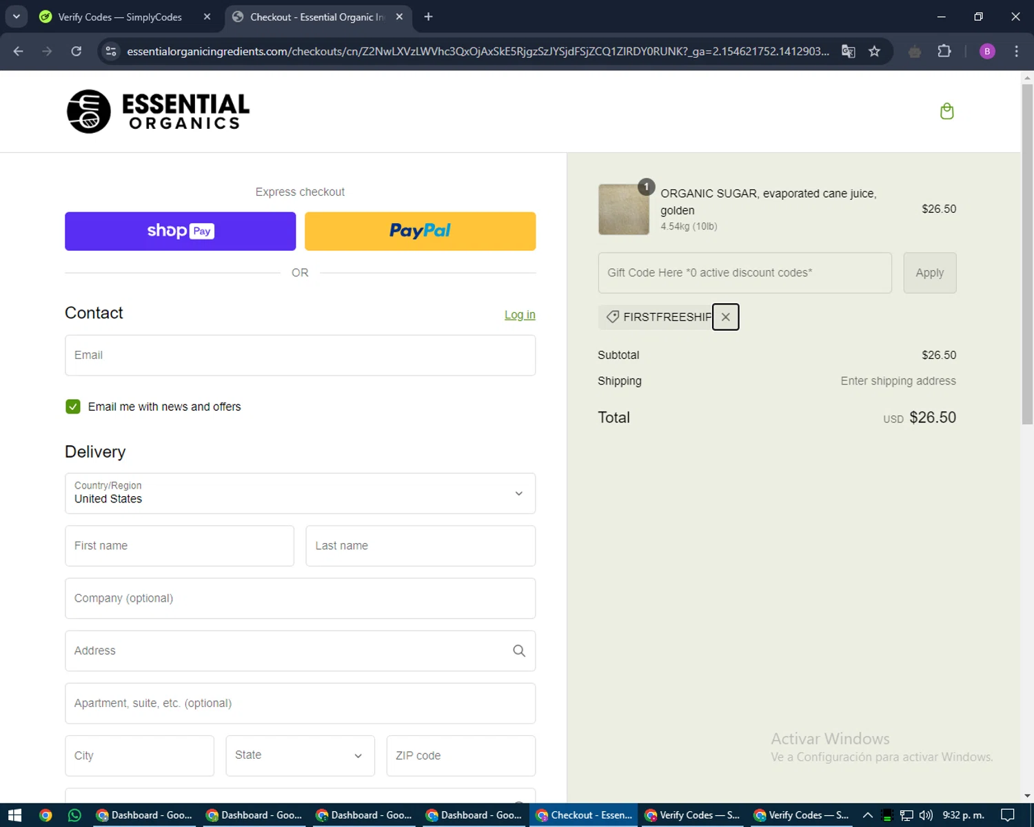
Task: Click the First name field
Action: click(179, 546)
